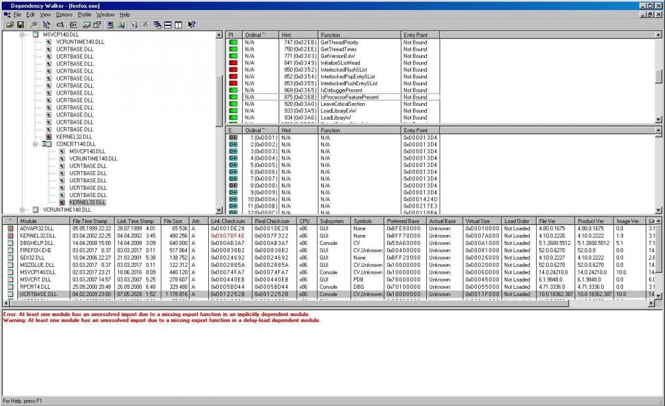Click the Open file toolbar icon
This screenshot has height=406, width=665.
10,25
